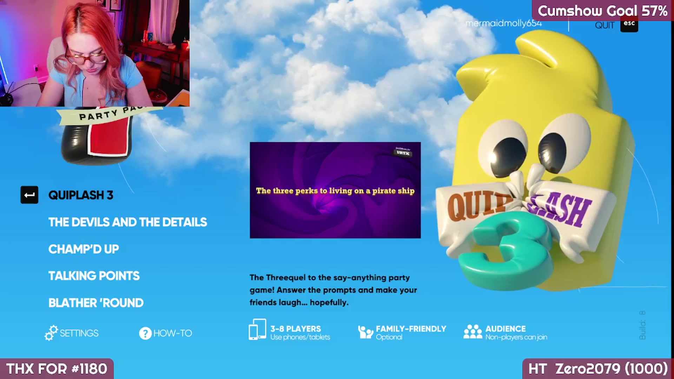Click the HT Zero2079 (1000) banner

pos(598,369)
